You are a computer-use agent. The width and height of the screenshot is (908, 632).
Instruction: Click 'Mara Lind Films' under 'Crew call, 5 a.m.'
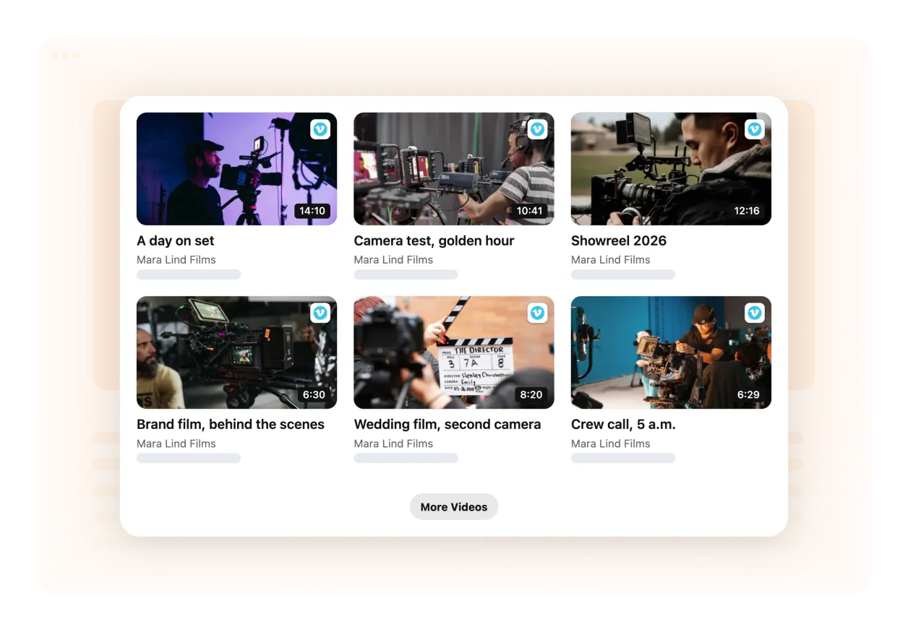click(611, 443)
